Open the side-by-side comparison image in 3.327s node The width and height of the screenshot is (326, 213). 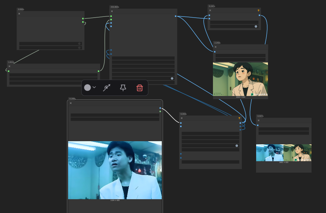(284, 153)
